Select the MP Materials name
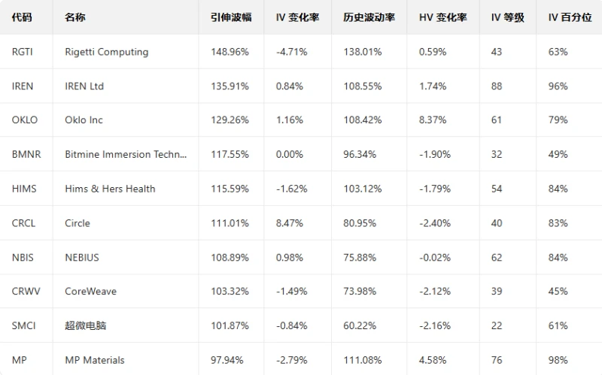 [x=95, y=360]
